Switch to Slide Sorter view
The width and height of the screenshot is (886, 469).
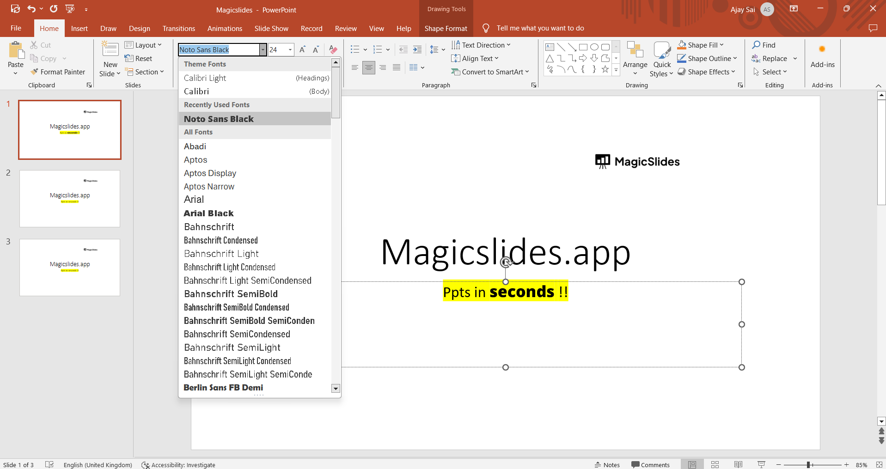pyautogui.click(x=715, y=465)
